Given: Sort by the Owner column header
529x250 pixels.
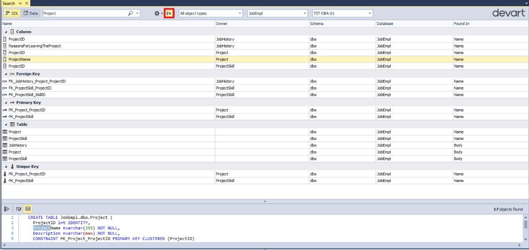Looking at the screenshot, I should pyautogui.click(x=262, y=23).
